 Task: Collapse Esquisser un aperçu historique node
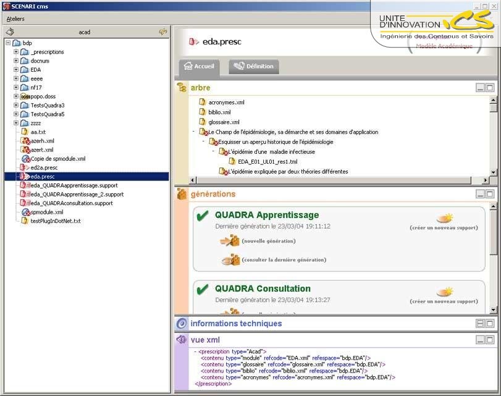(203, 141)
